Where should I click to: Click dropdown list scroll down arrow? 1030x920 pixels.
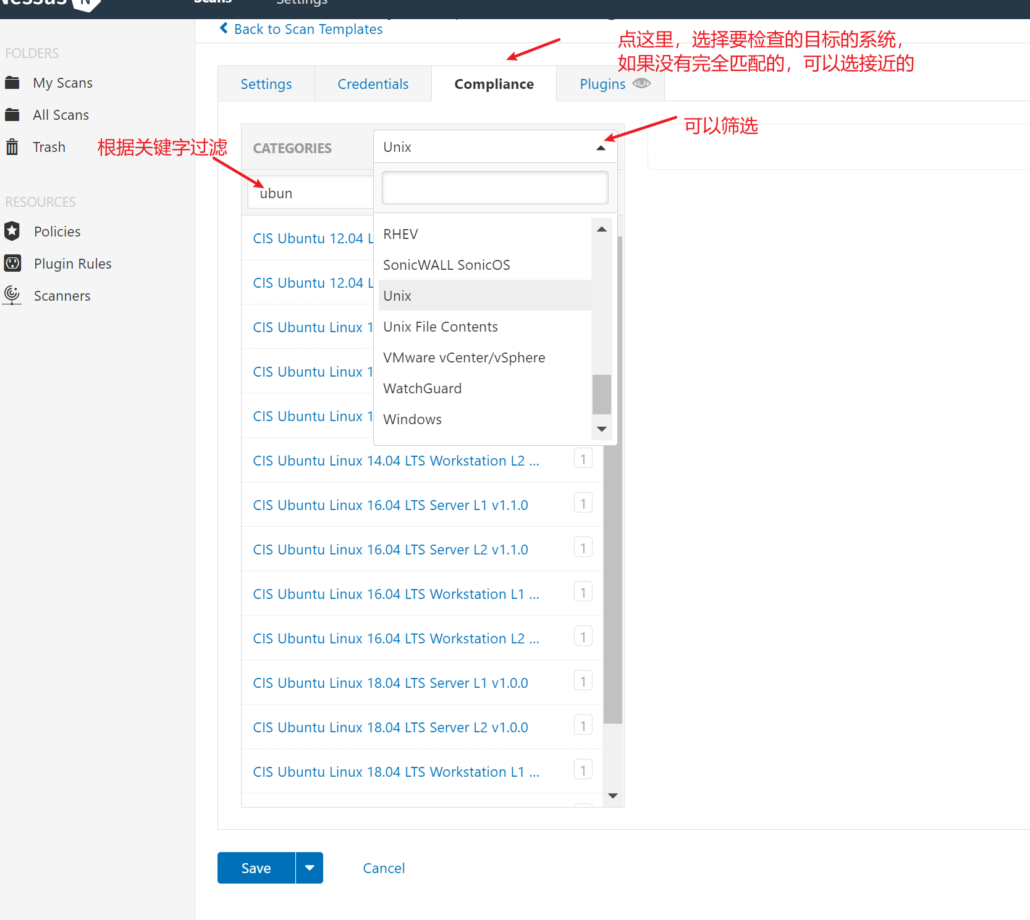pyautogui.click(x=601, y=429)
